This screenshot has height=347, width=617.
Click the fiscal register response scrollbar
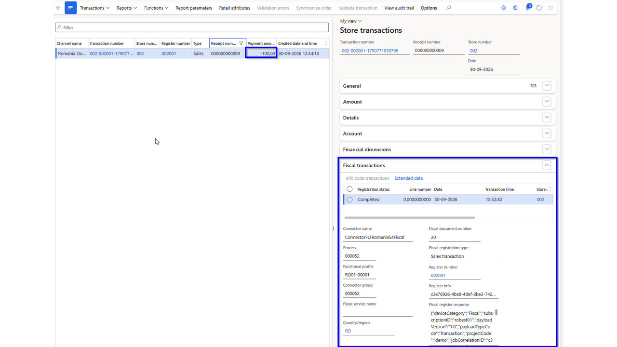coord(496,312)
